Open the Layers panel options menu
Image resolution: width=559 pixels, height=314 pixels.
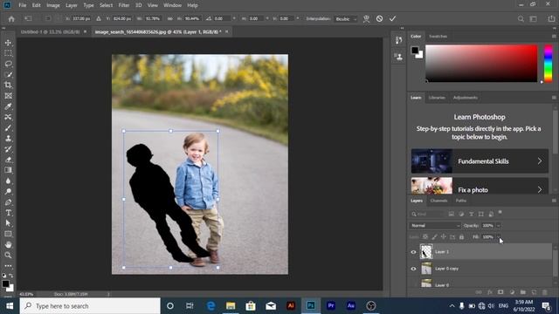click(554, 201)
